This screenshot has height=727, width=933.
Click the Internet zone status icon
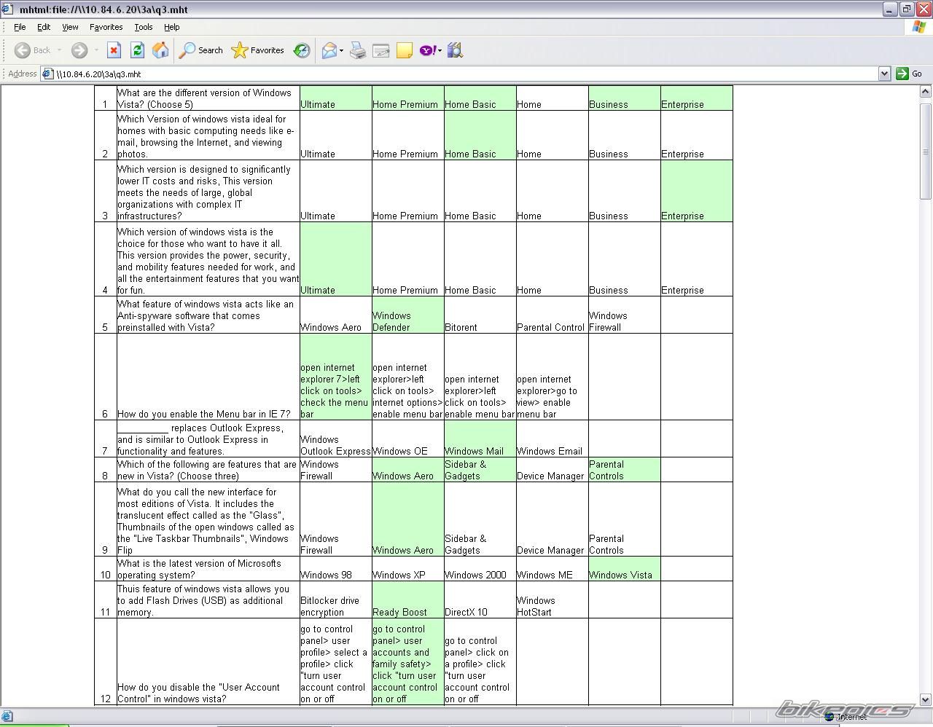pos(829,717)
